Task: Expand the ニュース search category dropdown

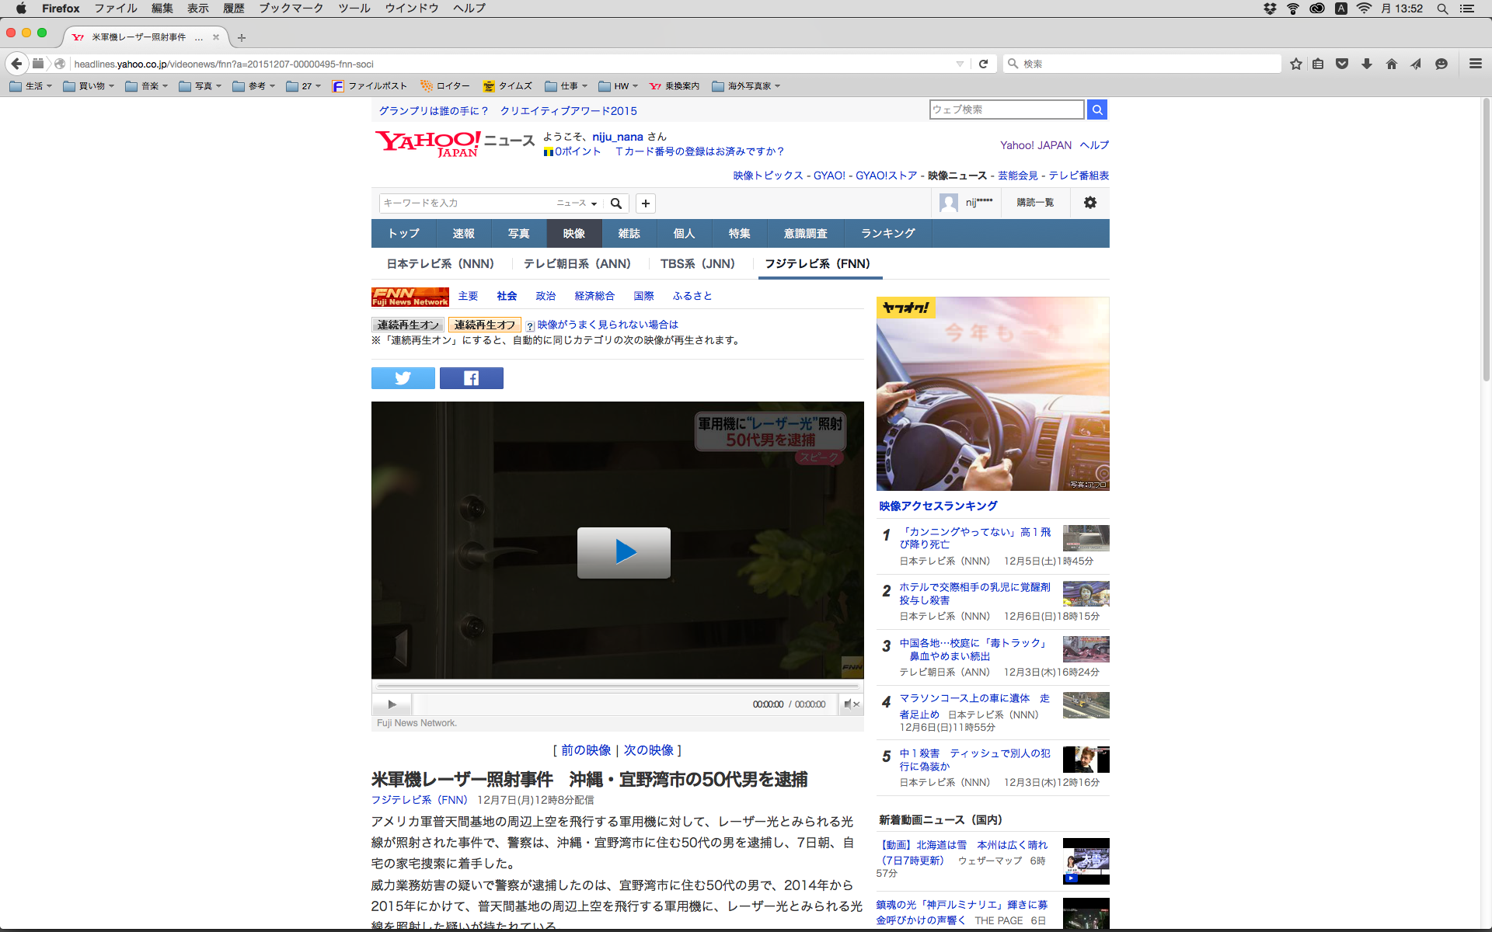Action: 577,203
